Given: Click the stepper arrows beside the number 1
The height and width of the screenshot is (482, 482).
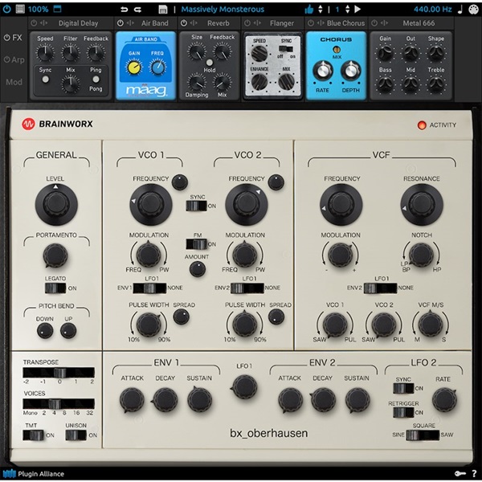Looking at the screenshot, I should coord(347,9).
